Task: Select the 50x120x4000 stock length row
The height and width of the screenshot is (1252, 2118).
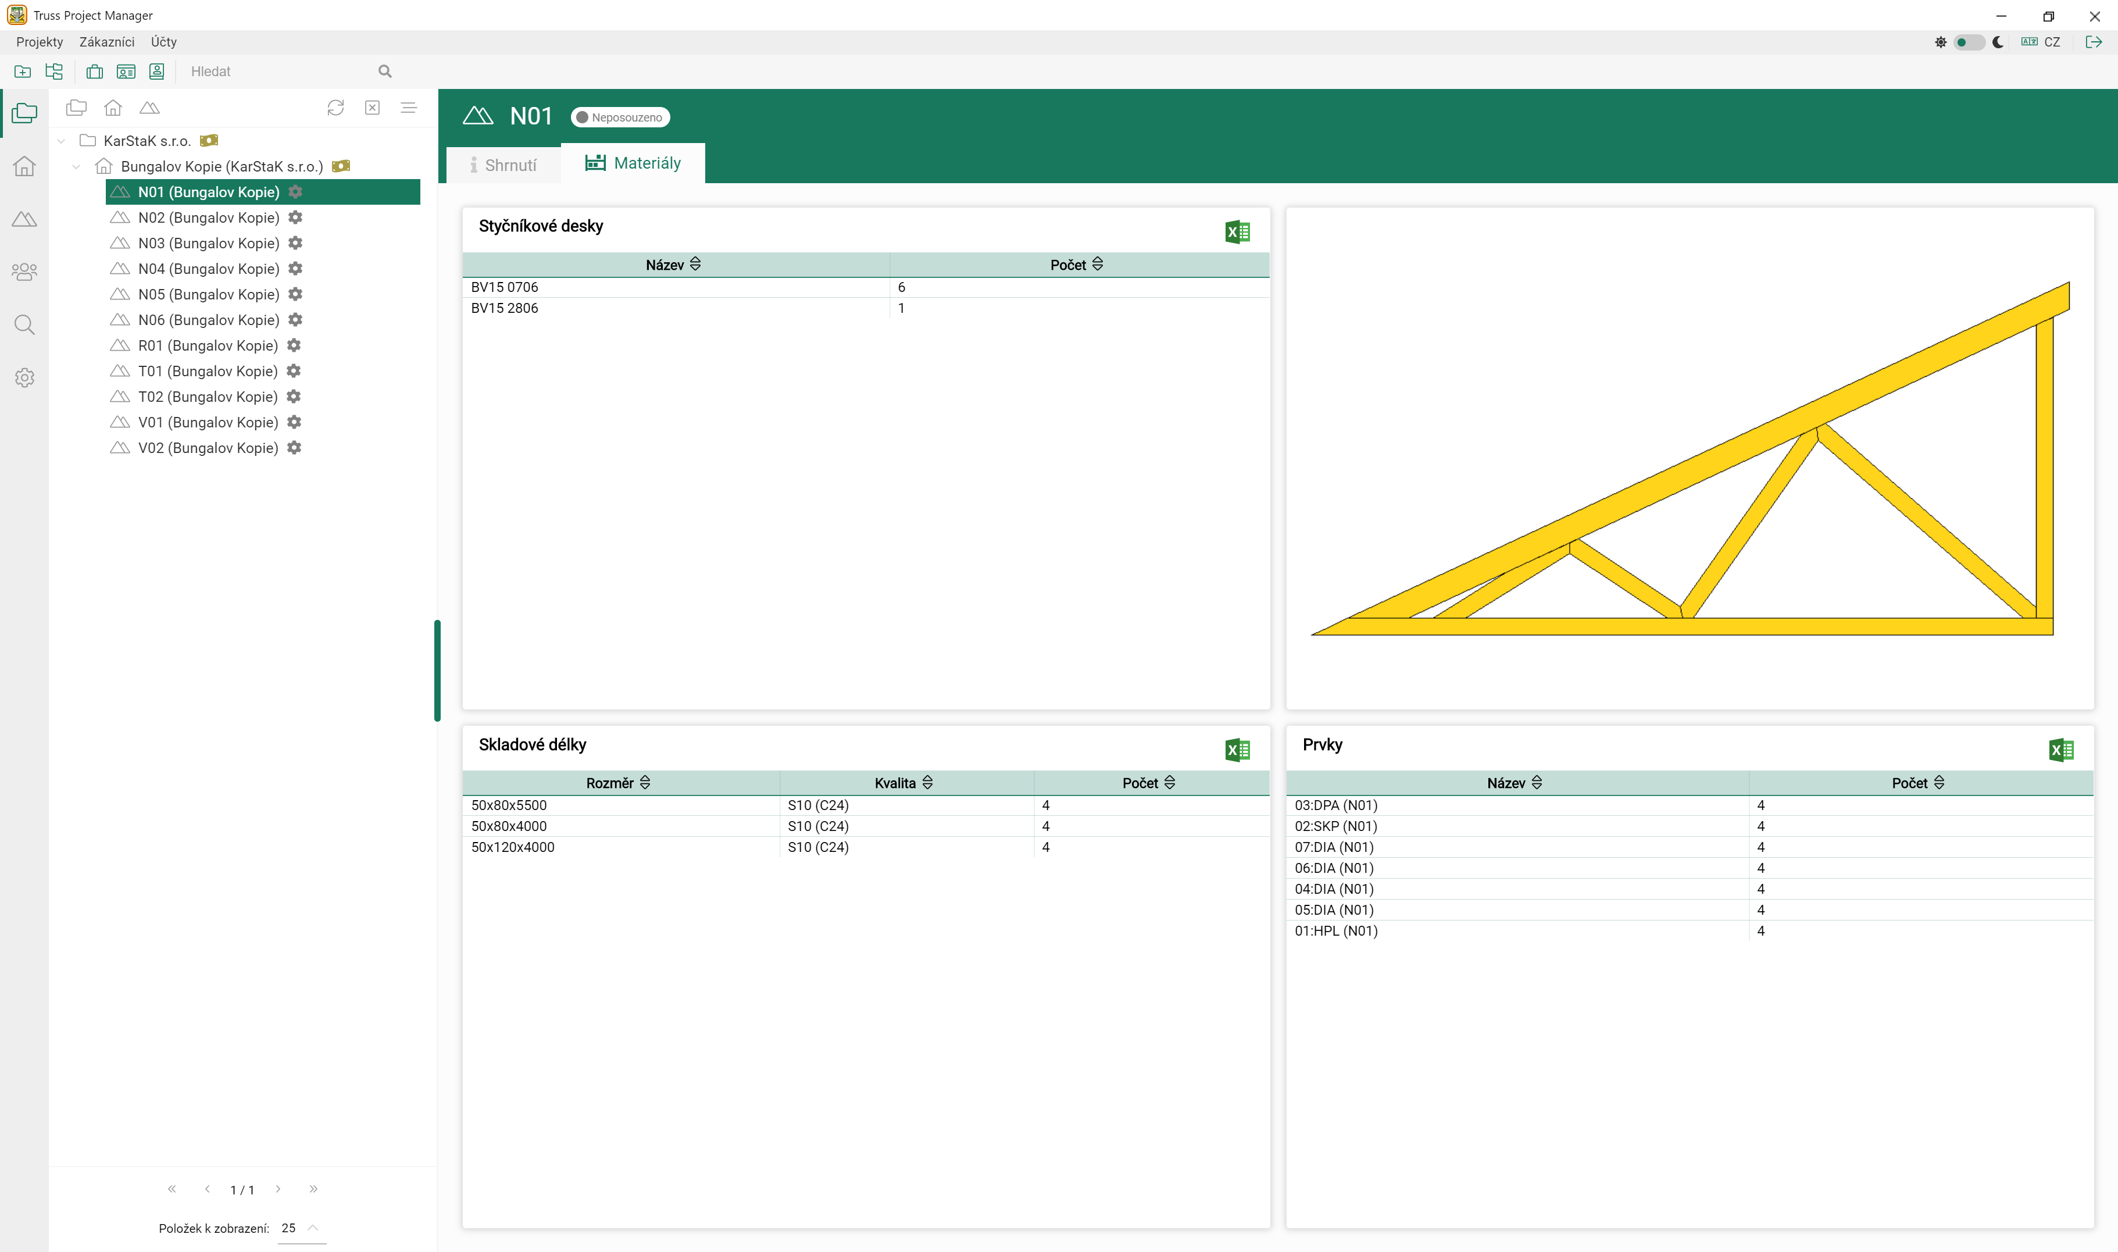Action: coord(866,846)
